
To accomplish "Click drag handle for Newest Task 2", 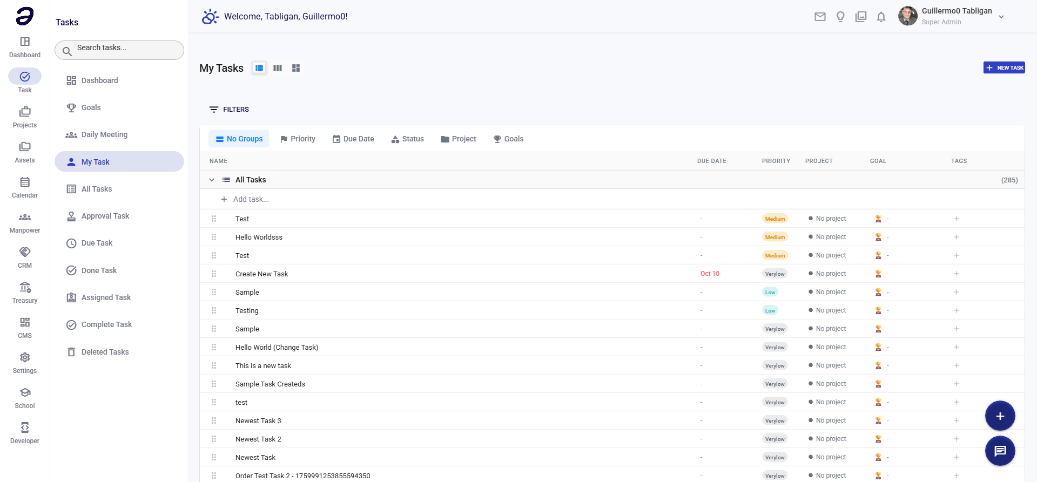I will [x=214, y=439].
